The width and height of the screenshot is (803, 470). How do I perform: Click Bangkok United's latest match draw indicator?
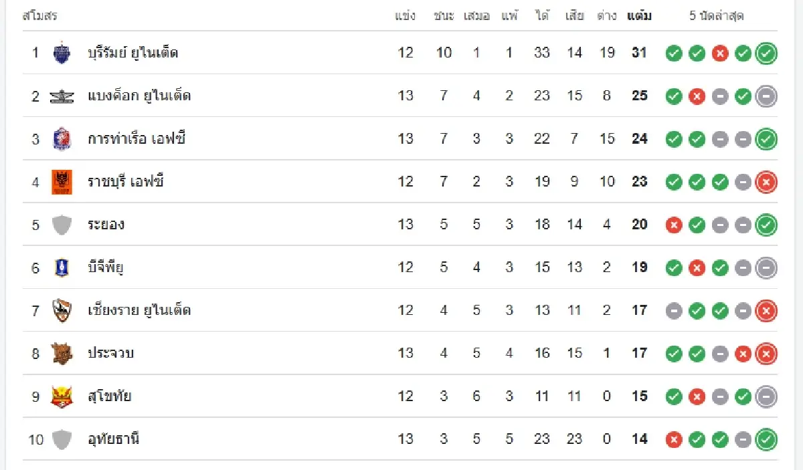coord(766,96)
